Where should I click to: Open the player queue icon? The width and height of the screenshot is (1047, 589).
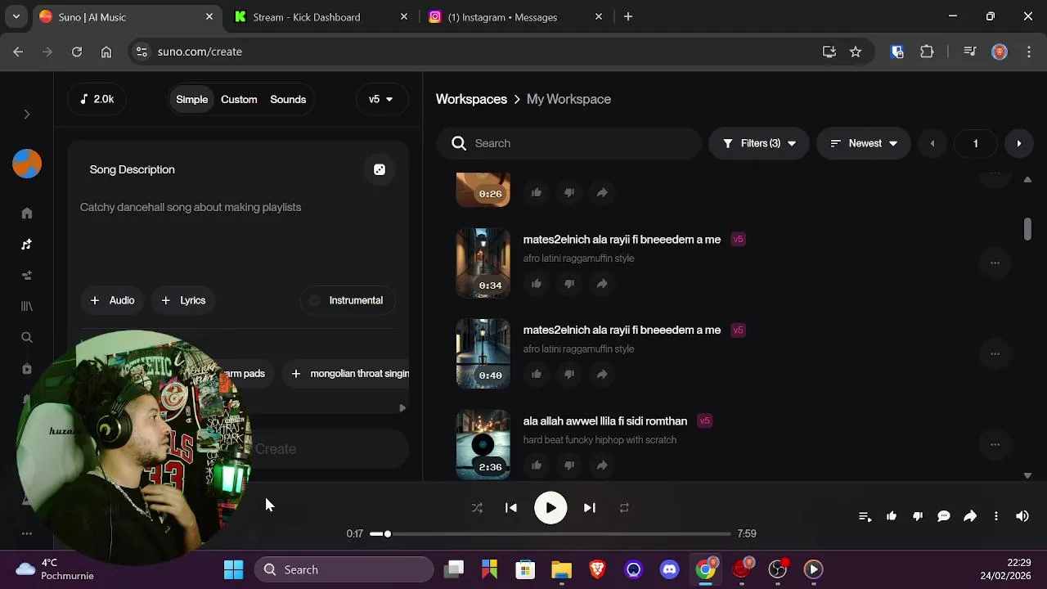coord(865,516)
